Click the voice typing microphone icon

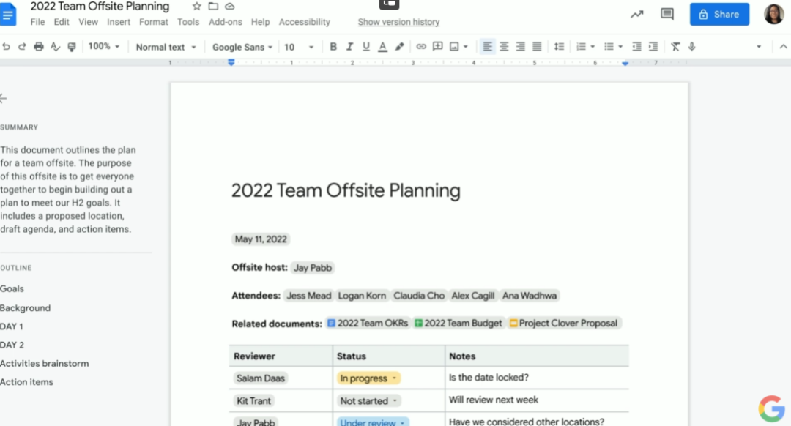point(691,47)
